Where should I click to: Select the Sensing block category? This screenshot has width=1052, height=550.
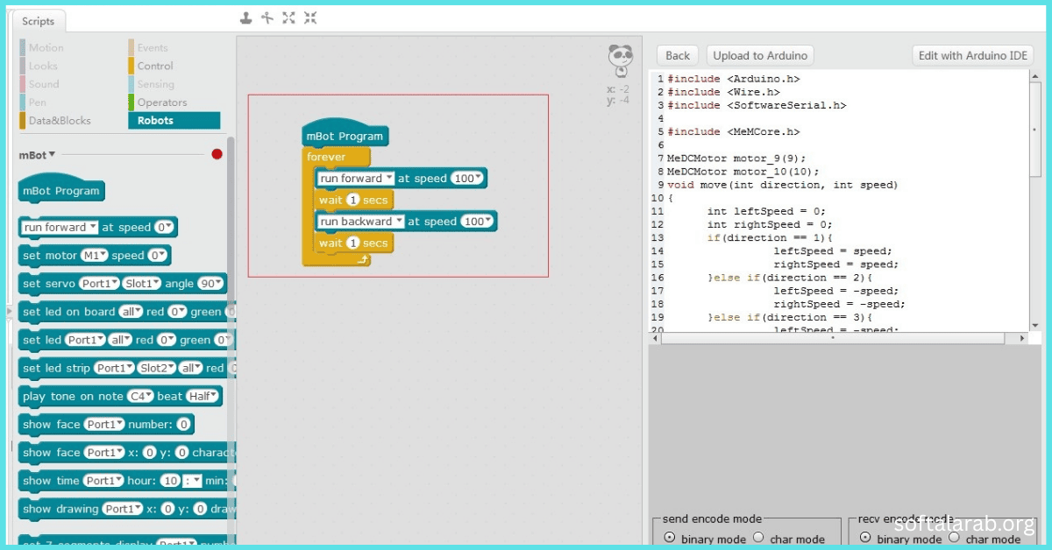[x=156, y=84]
